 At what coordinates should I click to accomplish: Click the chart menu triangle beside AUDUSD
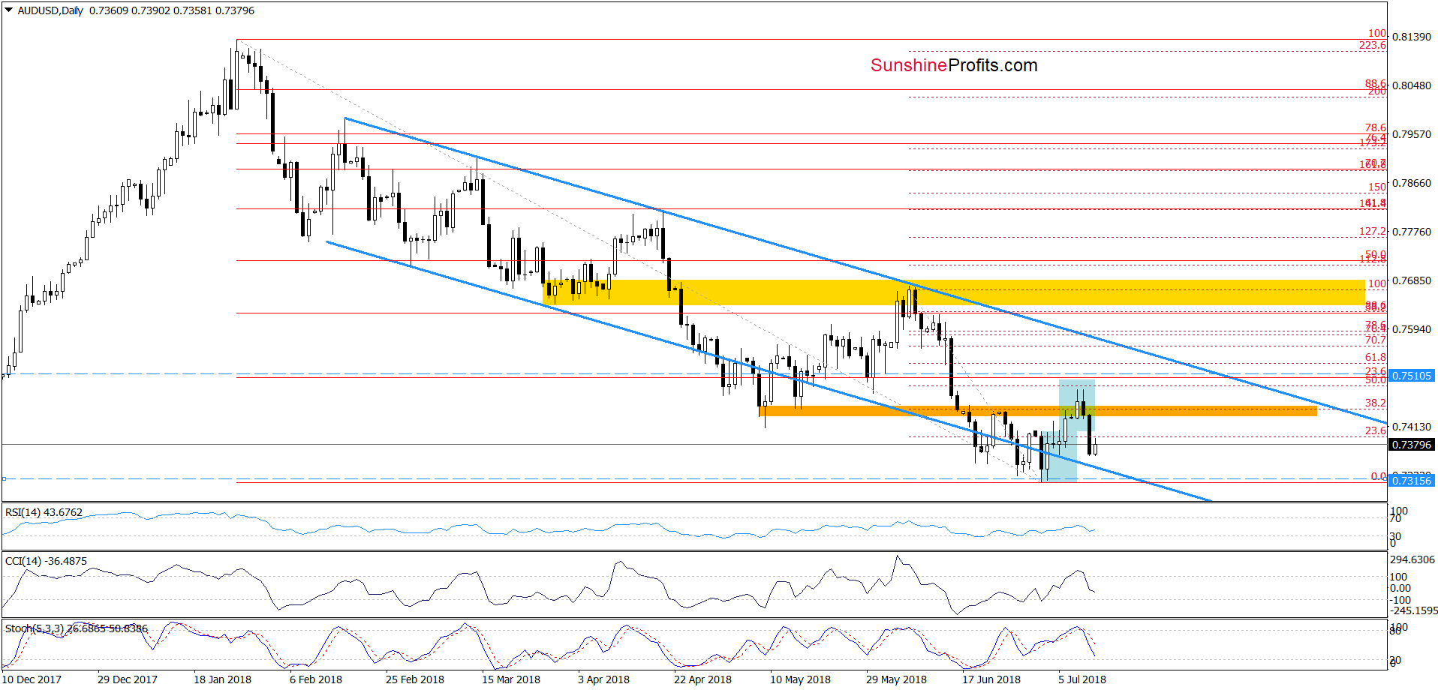(9, 10)
